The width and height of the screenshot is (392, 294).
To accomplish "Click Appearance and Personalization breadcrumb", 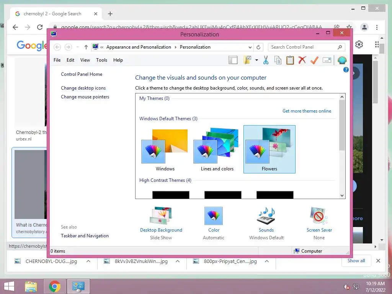I will point(139,47).
